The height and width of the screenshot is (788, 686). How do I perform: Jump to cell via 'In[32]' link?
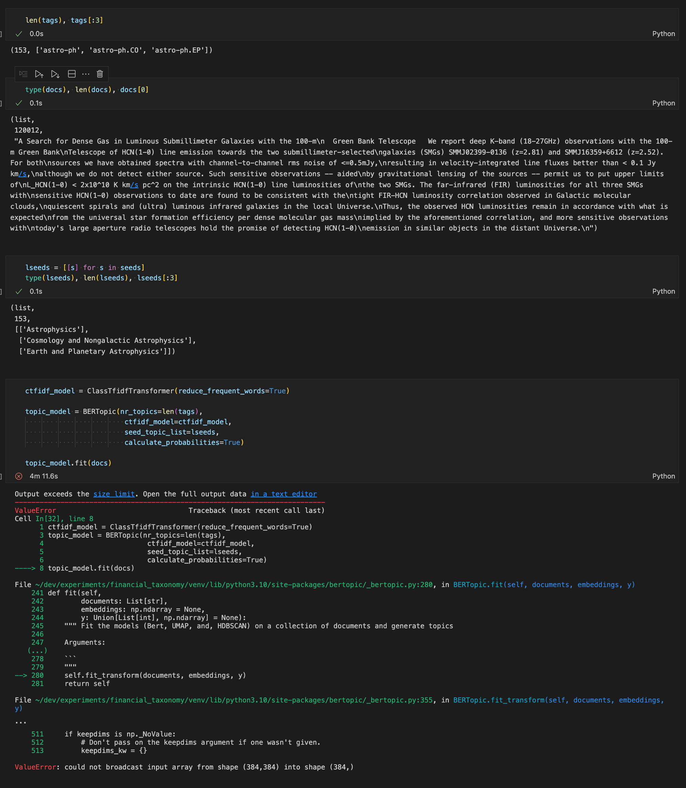50,519
